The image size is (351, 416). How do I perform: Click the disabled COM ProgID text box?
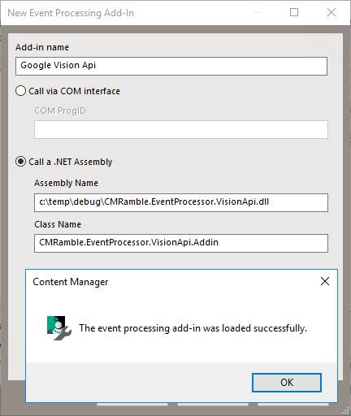tap(181, 129)
